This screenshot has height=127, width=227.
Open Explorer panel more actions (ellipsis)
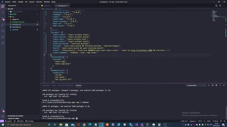[37, 6]
